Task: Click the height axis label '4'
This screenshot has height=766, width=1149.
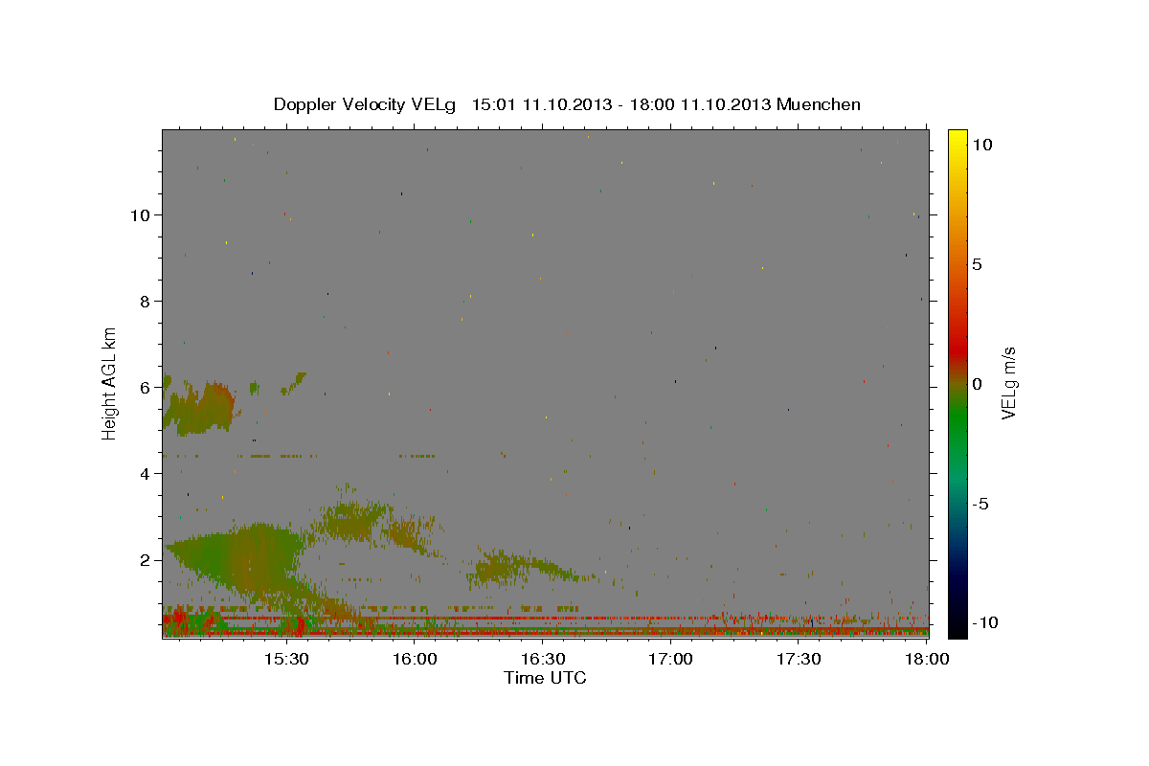Action: (x=144, y=473)
